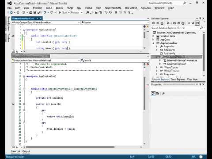
Task: Click the View Code icon in Solution Explorer
Action: [189, 23]
